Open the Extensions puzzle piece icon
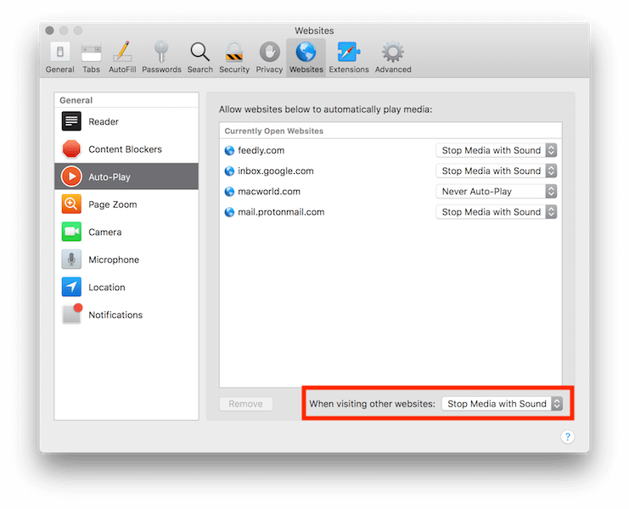629x509 pixels. pyautogui.click(x=349, y=53)
